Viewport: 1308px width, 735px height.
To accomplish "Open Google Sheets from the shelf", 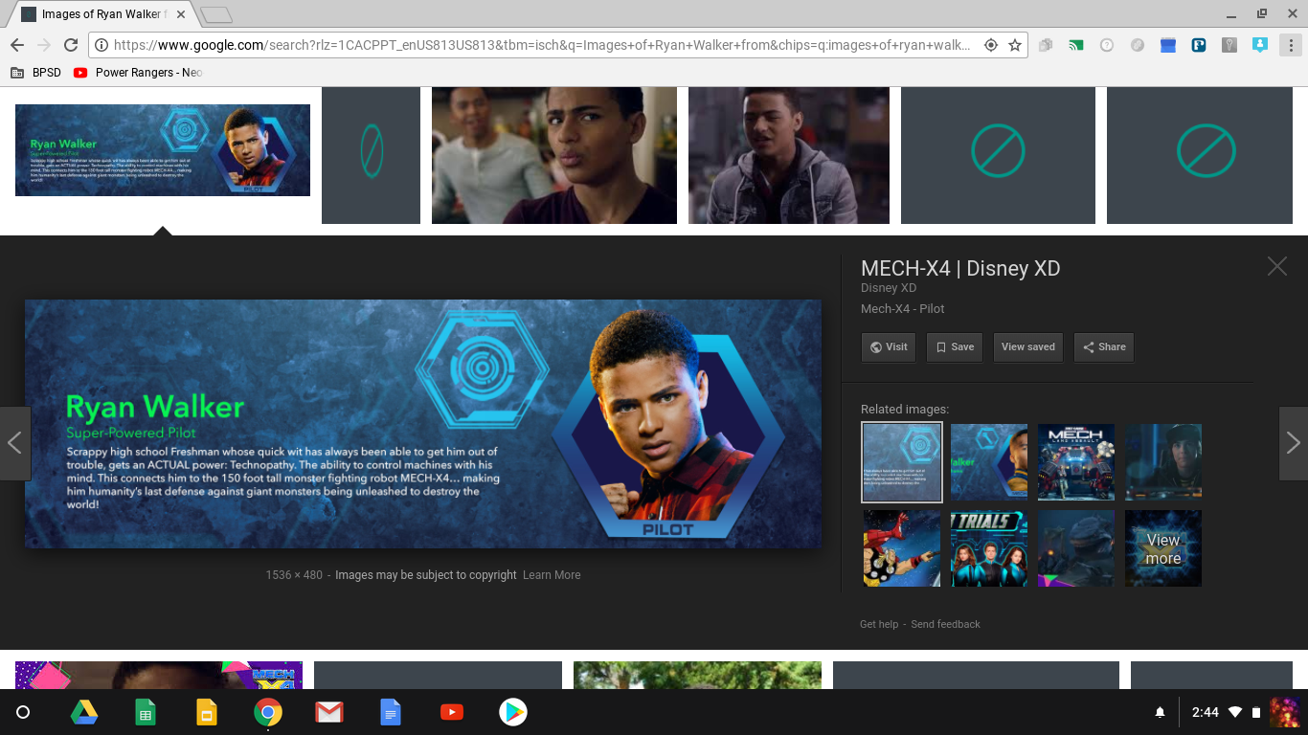I will pyautogui.click(x=146, y=712).
